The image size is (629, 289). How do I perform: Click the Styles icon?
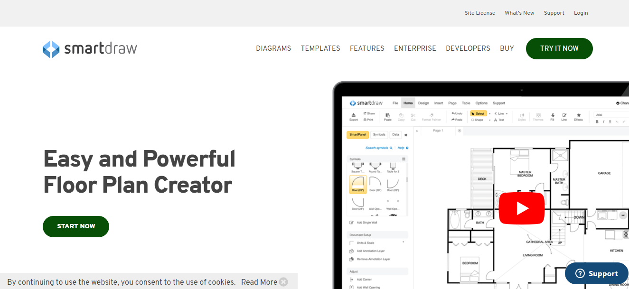click(522, 117)
